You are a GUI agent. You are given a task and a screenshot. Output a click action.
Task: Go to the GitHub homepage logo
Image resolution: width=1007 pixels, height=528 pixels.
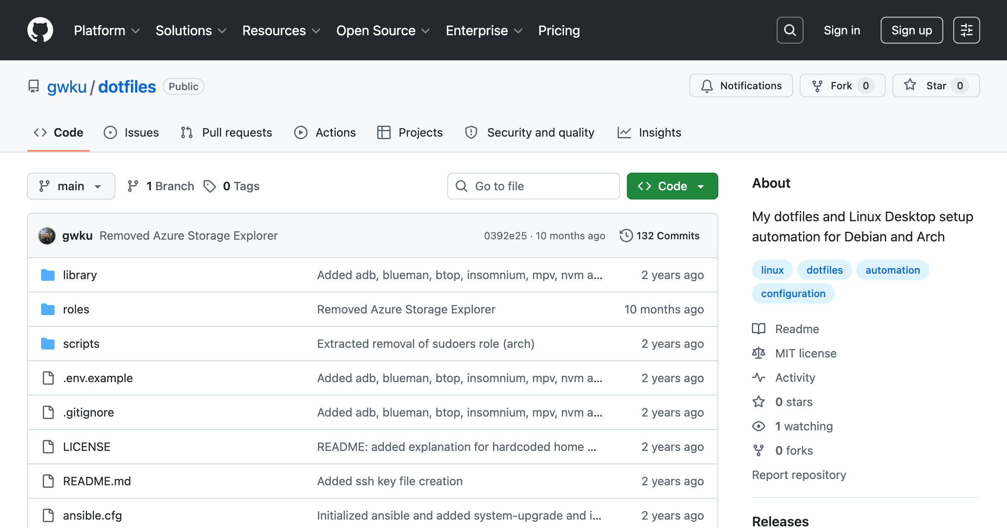tap(40, 30)
